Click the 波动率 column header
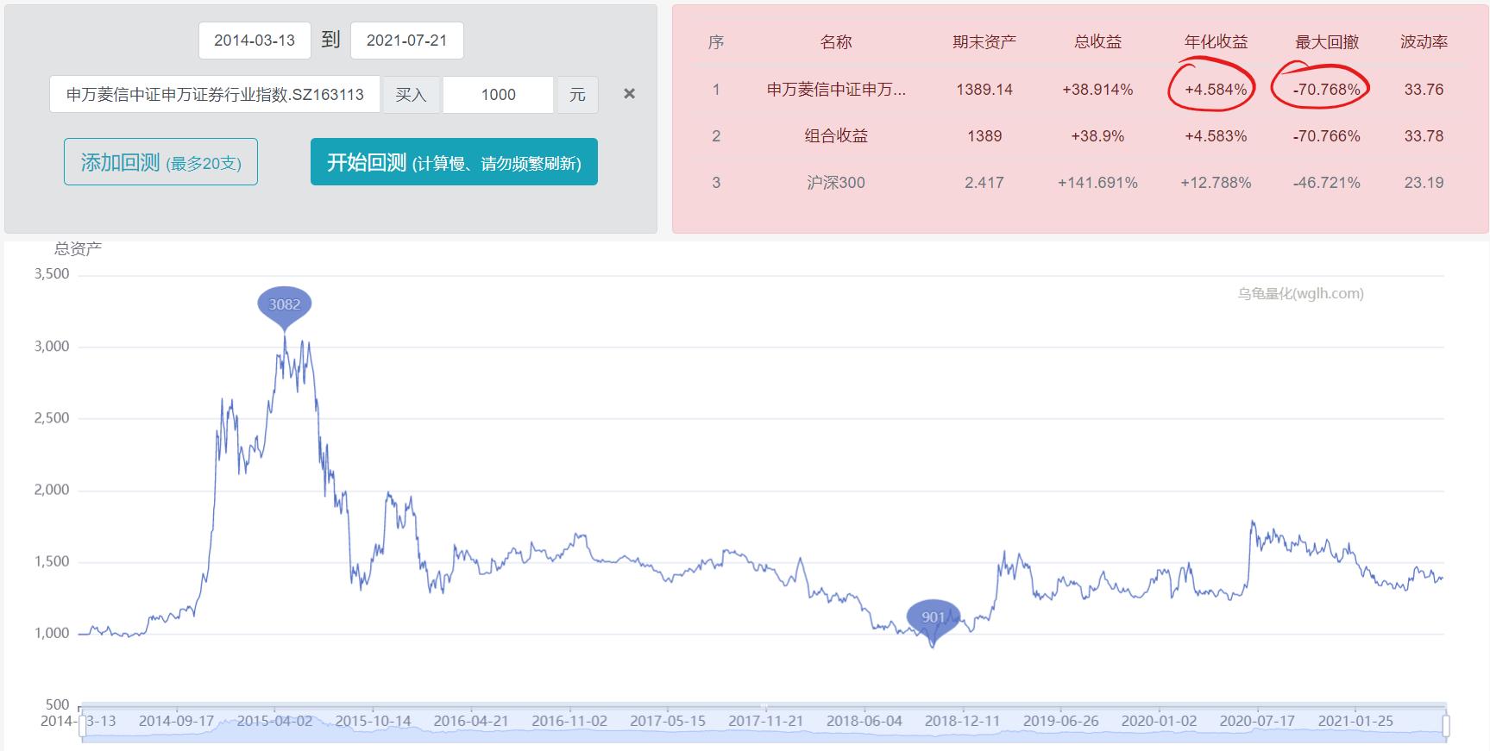This screenshot has width=1490, height=751. pos(1424,41)
